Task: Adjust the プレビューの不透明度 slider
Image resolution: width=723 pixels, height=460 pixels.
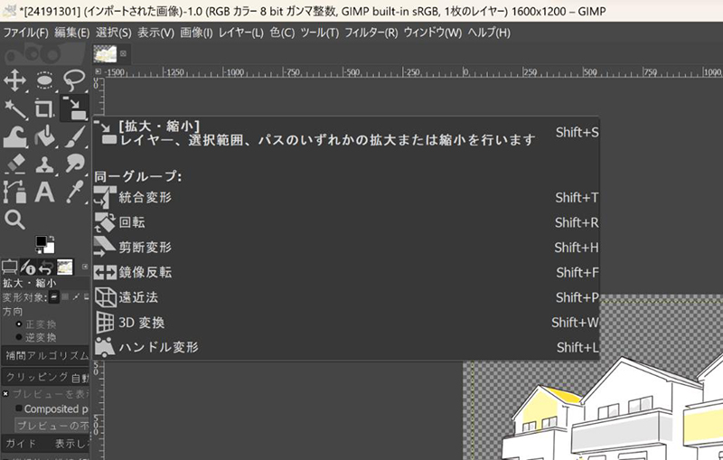Action: pyautogui.click(x=52, y=426)
